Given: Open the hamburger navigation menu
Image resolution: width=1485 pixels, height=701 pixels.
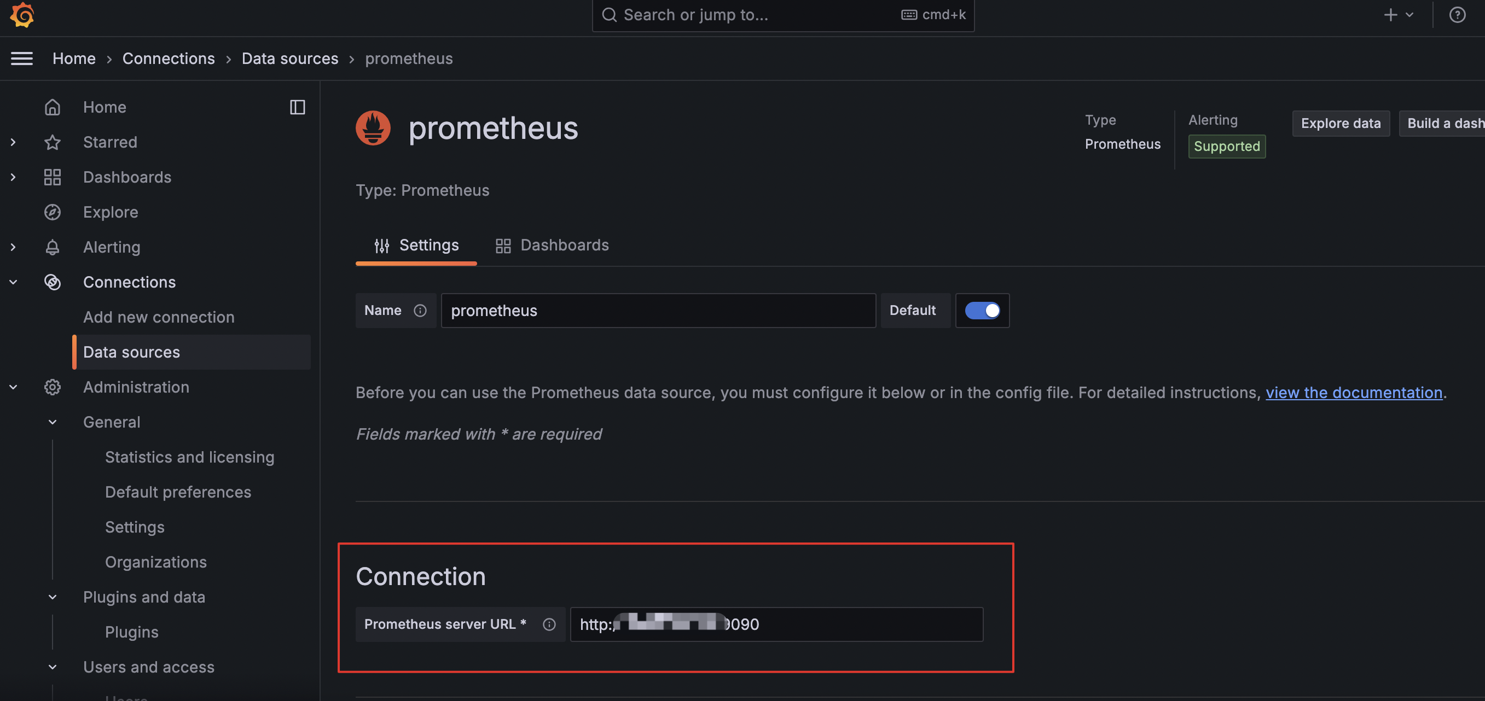Looking at the screenshot, I should (x=22, y=58).
